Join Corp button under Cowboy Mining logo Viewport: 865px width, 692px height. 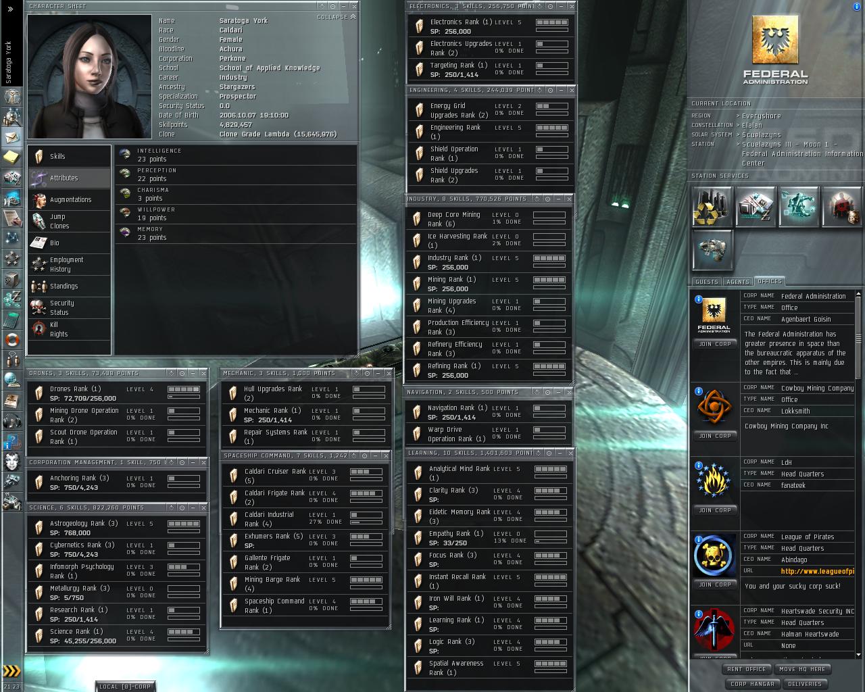tap(715, 436)
